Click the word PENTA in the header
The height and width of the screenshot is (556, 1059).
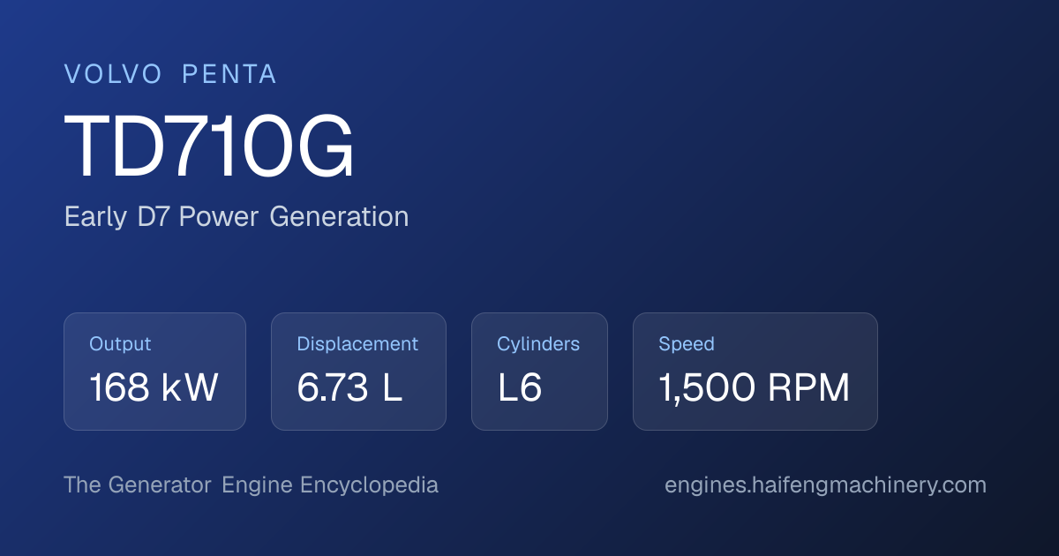(x=229, y=75)
